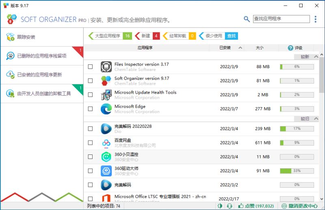Open the three-dot options menu
The width and height of the screenshot is (325, 210).
(x=315, y=19)
